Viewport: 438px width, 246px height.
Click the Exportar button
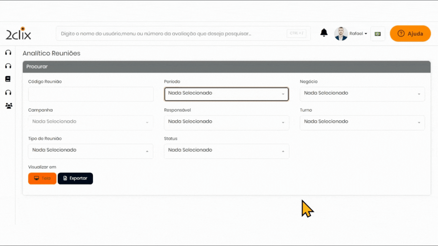pyautogui.click(x=75, y=178)
